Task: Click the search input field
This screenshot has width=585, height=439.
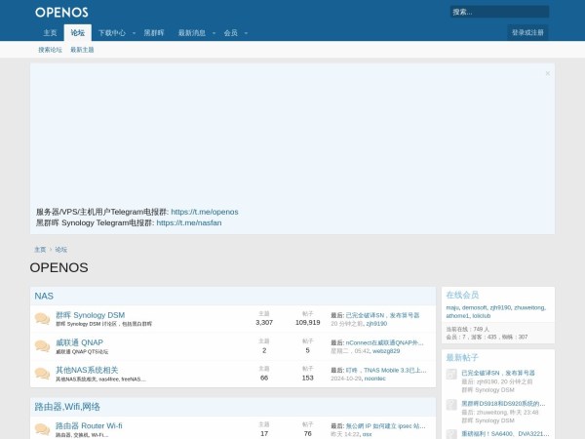Action: pos(498,12)
